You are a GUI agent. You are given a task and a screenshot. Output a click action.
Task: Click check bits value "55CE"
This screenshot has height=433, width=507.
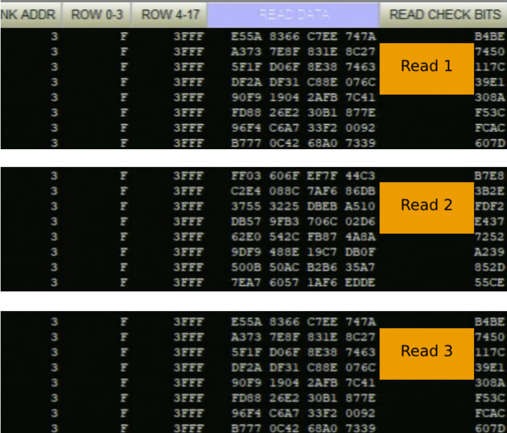pyautogui.click(x=490, y=283)
